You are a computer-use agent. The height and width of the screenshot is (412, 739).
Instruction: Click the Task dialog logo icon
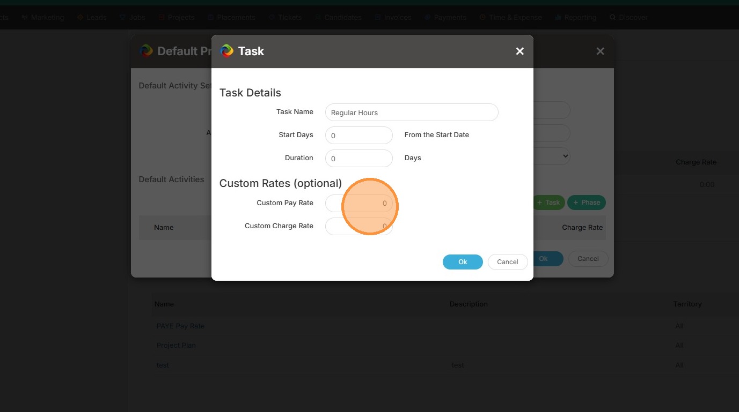227,51
